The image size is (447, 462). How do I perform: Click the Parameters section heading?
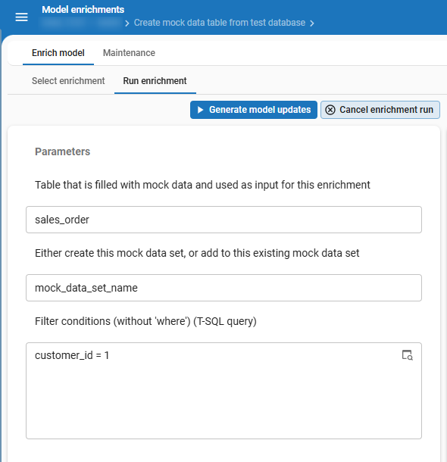tap(62, 151)
